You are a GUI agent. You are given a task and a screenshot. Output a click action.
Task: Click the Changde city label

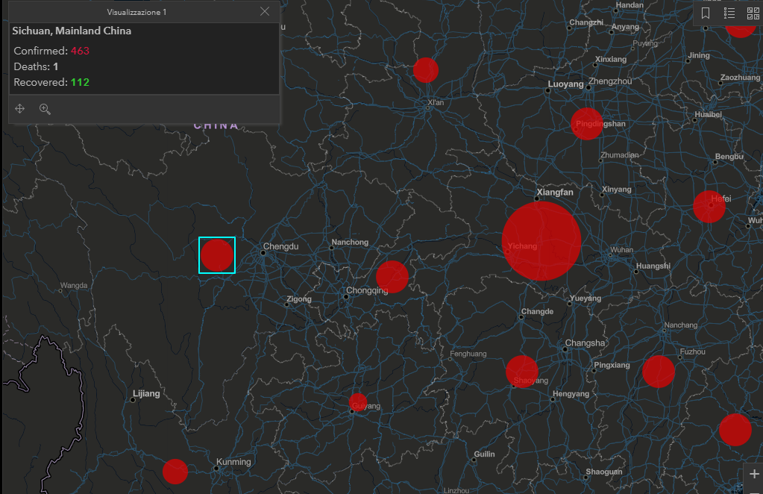point(537,311)
